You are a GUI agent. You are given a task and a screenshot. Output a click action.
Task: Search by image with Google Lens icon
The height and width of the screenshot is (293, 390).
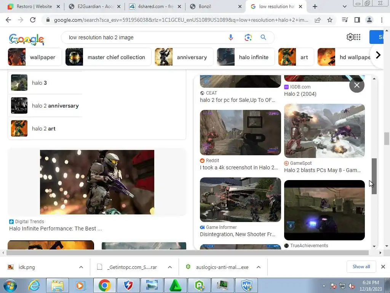tap(248, 37)
